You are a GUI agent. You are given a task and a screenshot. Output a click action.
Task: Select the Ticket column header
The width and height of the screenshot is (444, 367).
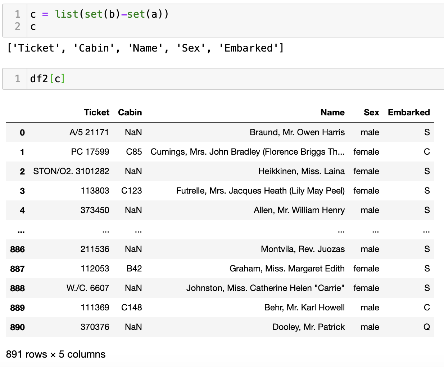click(x=96, y=112)
